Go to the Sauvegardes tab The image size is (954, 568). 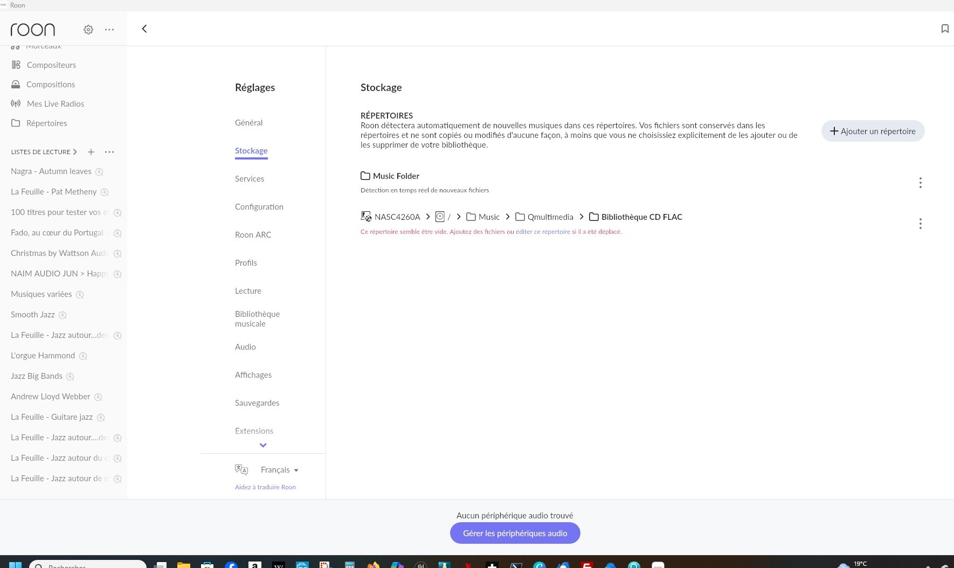click(x=257, y=403)
